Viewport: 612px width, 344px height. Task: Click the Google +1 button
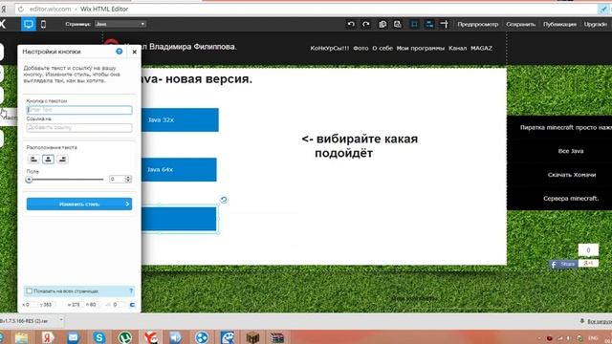point(588,264)
